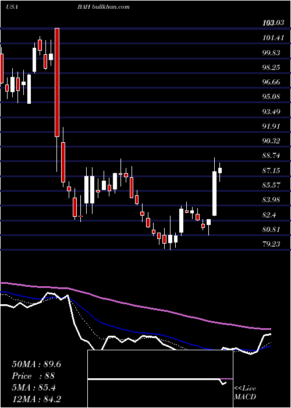The width and height of the screenshot is (291, 408).
Task: Click the 88.74 price axis label
Action: 272,156
